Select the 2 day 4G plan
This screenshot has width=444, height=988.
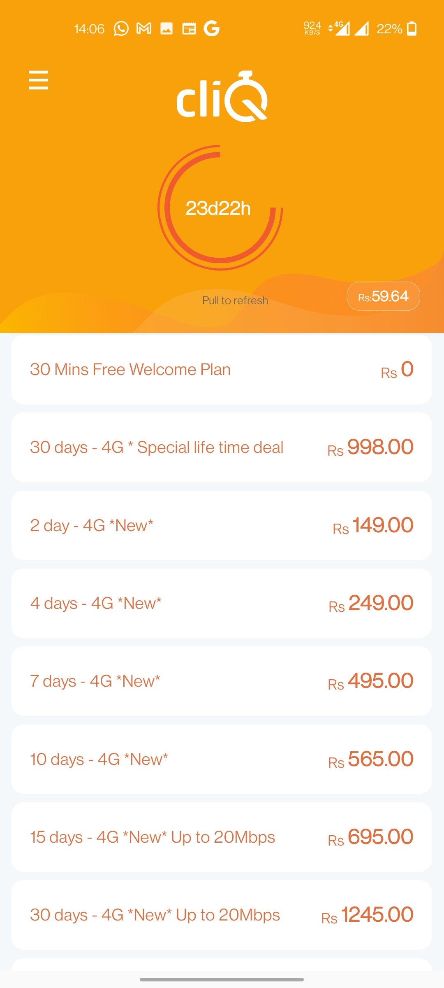pos(222,525)
